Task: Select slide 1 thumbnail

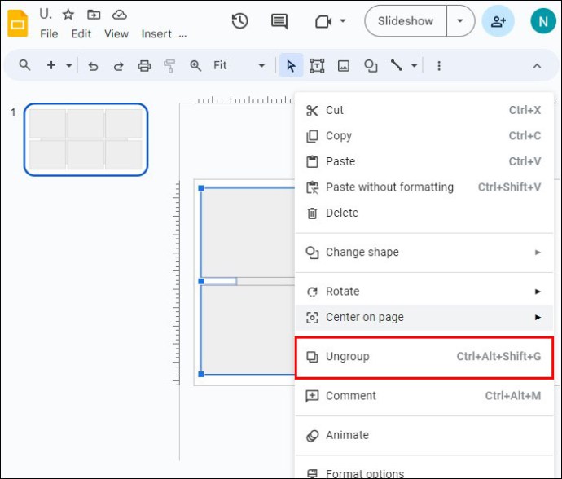Action: [86, 139]
